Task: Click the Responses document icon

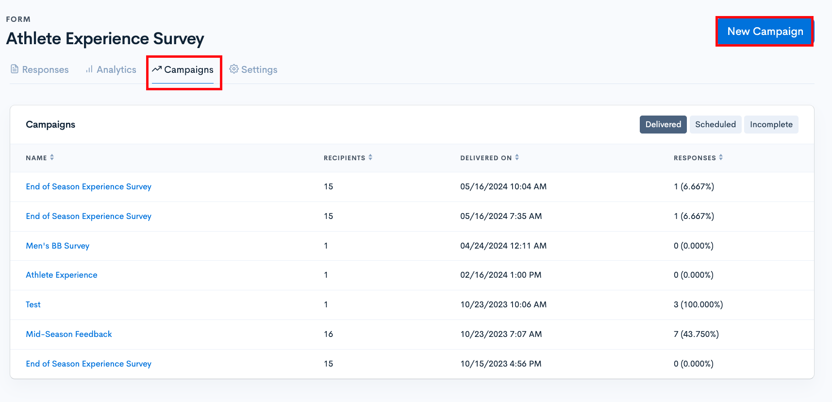Action: point(15,69)
